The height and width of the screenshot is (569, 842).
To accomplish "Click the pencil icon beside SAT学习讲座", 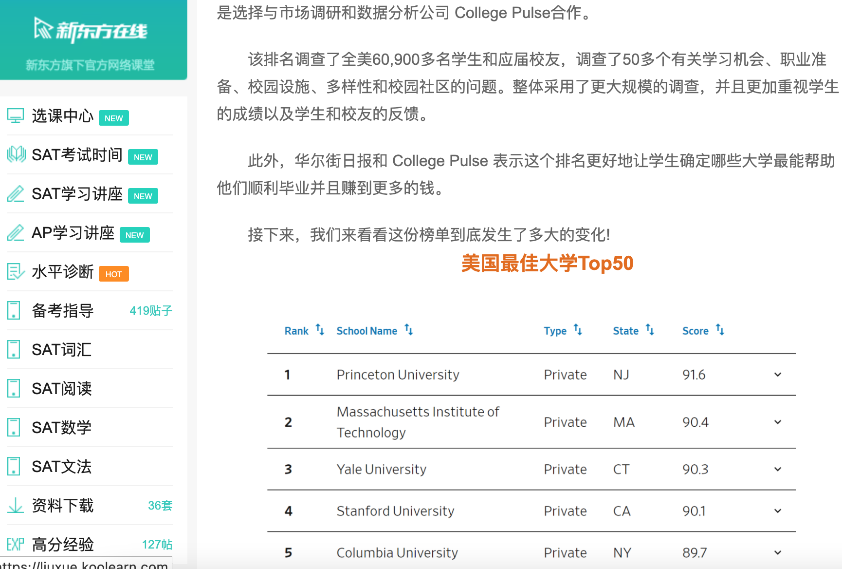I will (16, 194).
